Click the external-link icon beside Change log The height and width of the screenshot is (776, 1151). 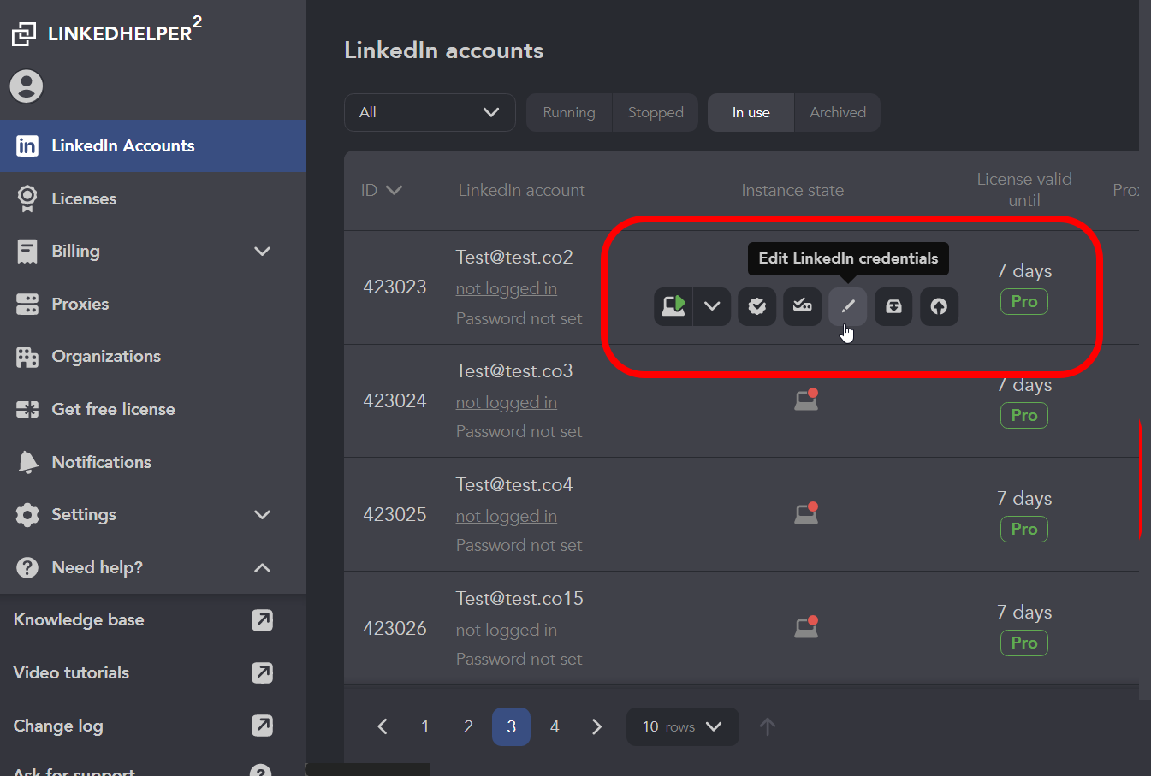tap(263, 726)
